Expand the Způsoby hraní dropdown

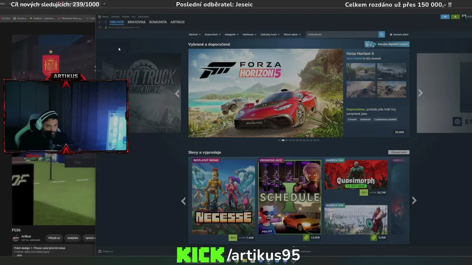point(270,35)
